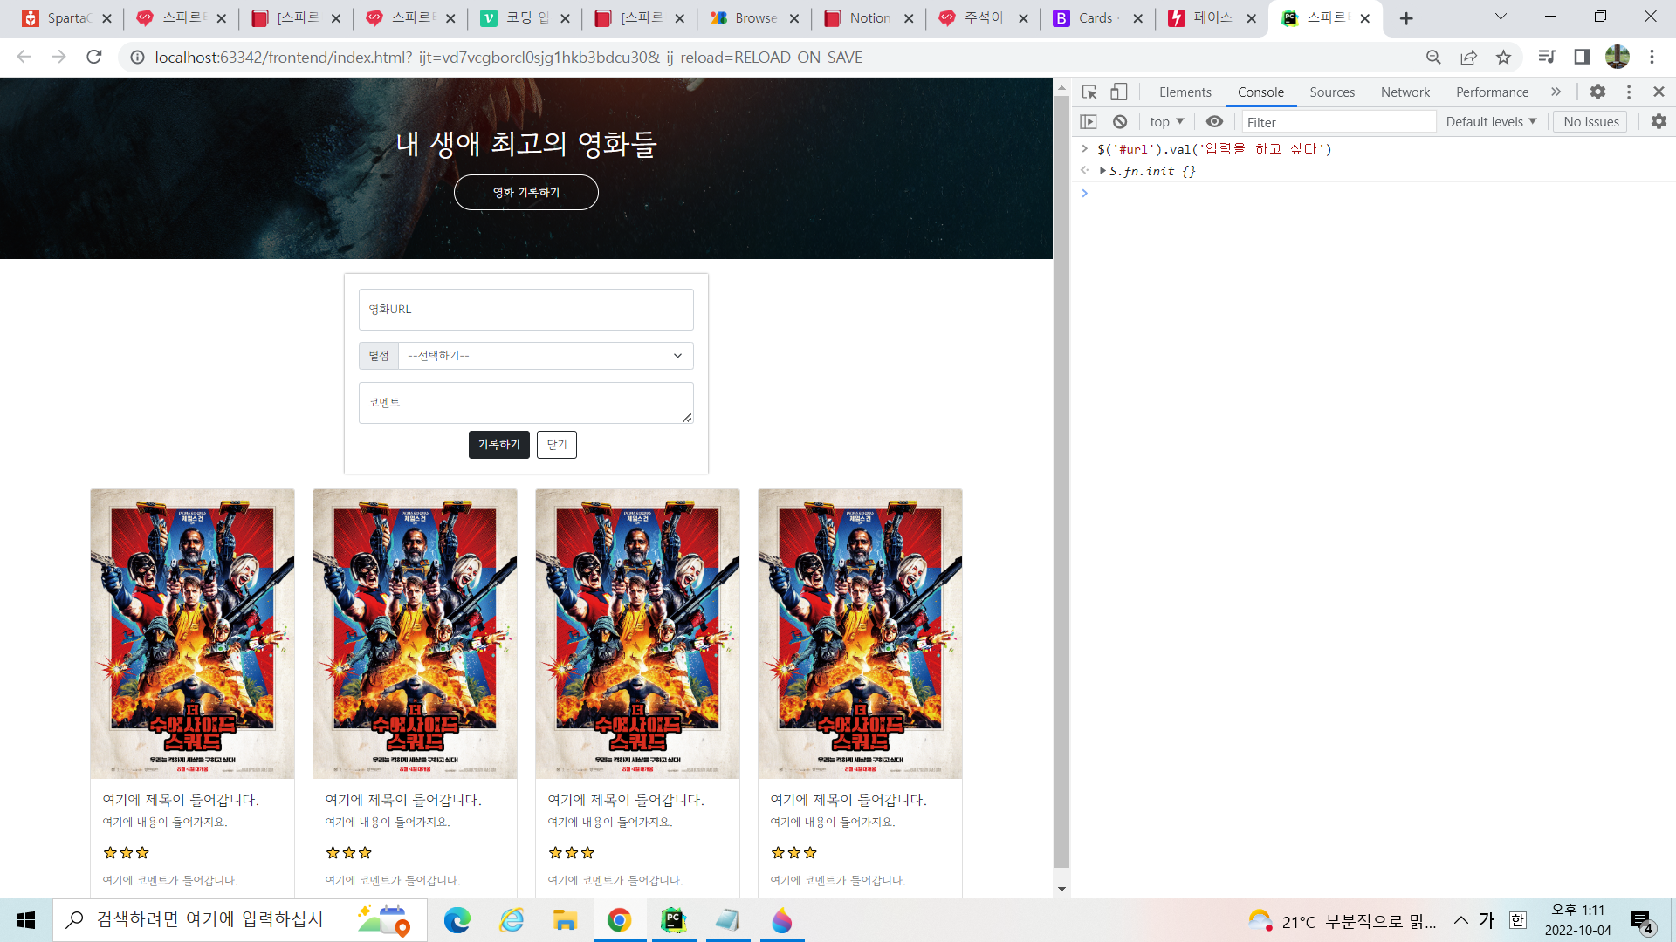Click the fourth movie poster thumbnail
This screenshot has height=942, width=1676.
(x=860, y=634)
